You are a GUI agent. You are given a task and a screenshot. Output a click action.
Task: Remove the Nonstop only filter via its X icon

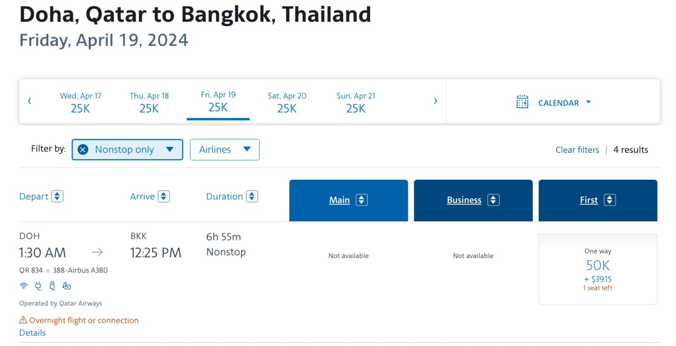82,149
